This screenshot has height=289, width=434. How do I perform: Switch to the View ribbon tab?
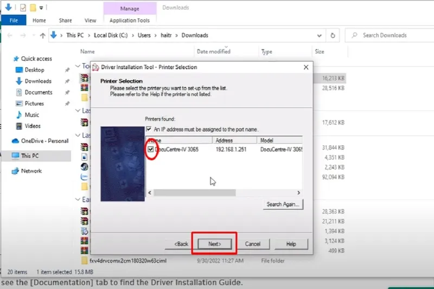point(90,21)
